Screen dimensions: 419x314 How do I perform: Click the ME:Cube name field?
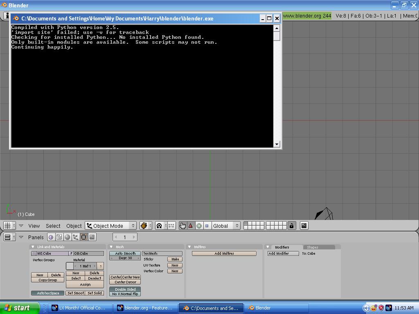click(x=52, y=253)
